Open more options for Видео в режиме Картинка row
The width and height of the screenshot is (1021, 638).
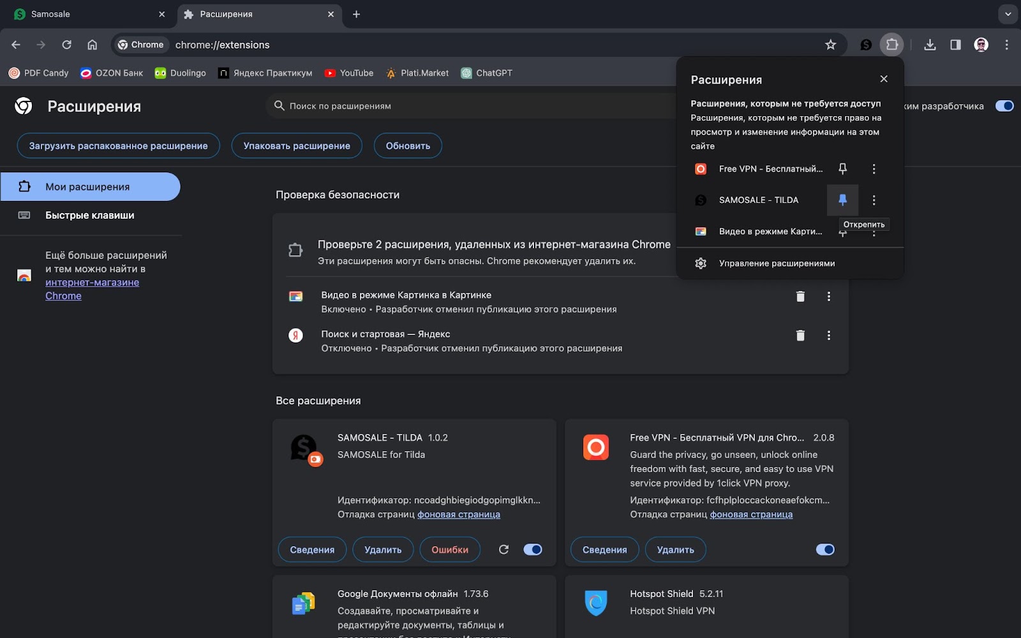point(829,296)
